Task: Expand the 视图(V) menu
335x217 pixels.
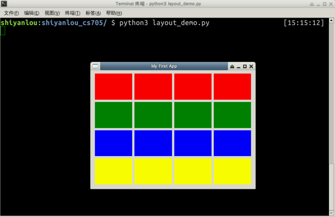Action: click(x=52, y=13)
